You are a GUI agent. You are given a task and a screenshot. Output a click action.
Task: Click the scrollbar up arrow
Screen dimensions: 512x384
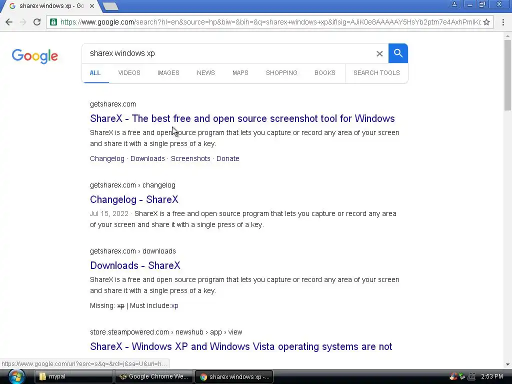pyautogui.click(x=507, y=35)
